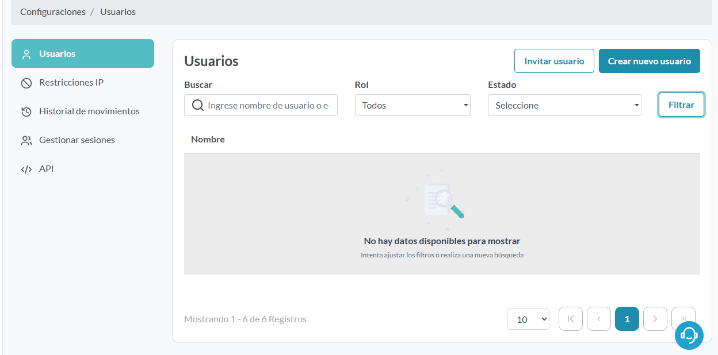Click the Usuarios person icon in sidebar
This screenshot has width=718, height=355.
(26, 54)
